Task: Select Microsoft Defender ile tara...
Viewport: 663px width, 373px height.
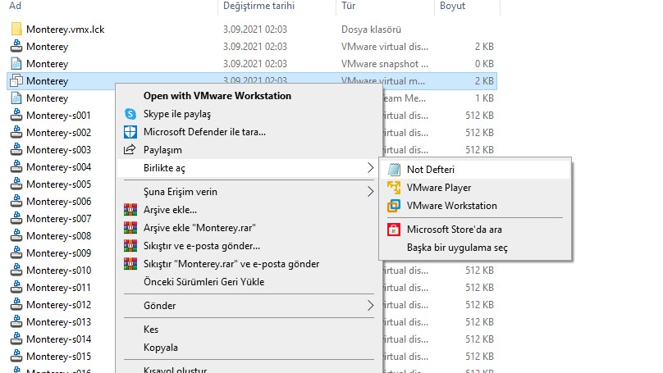Action: (204, 132)
